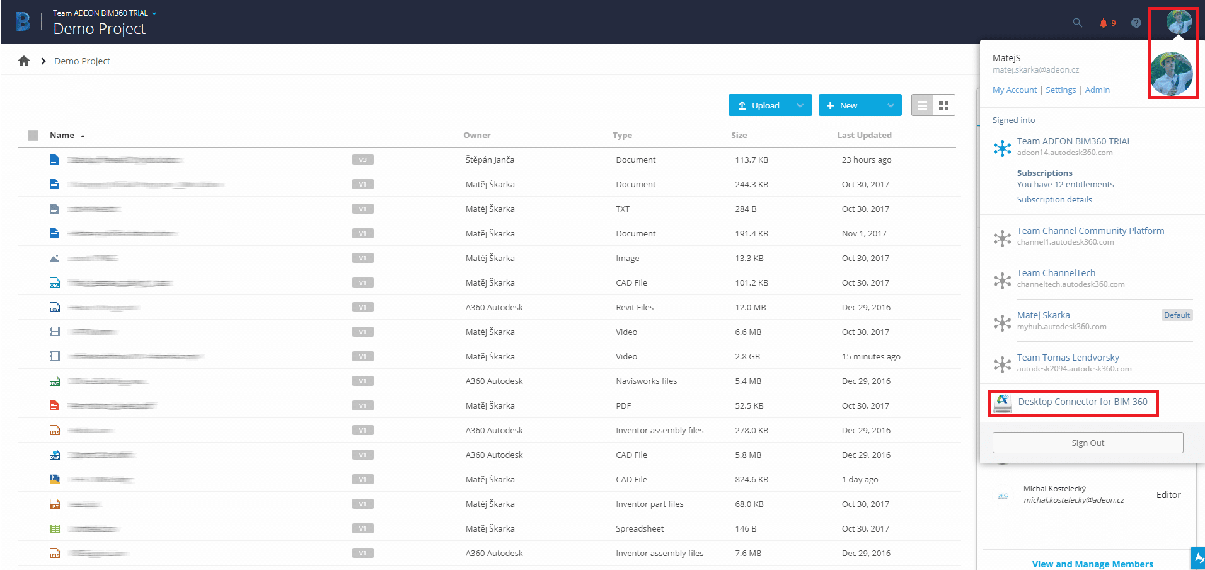Switch to grid view
The width and height of the screenshot is (1205, 570).
(x=943, y=105)
